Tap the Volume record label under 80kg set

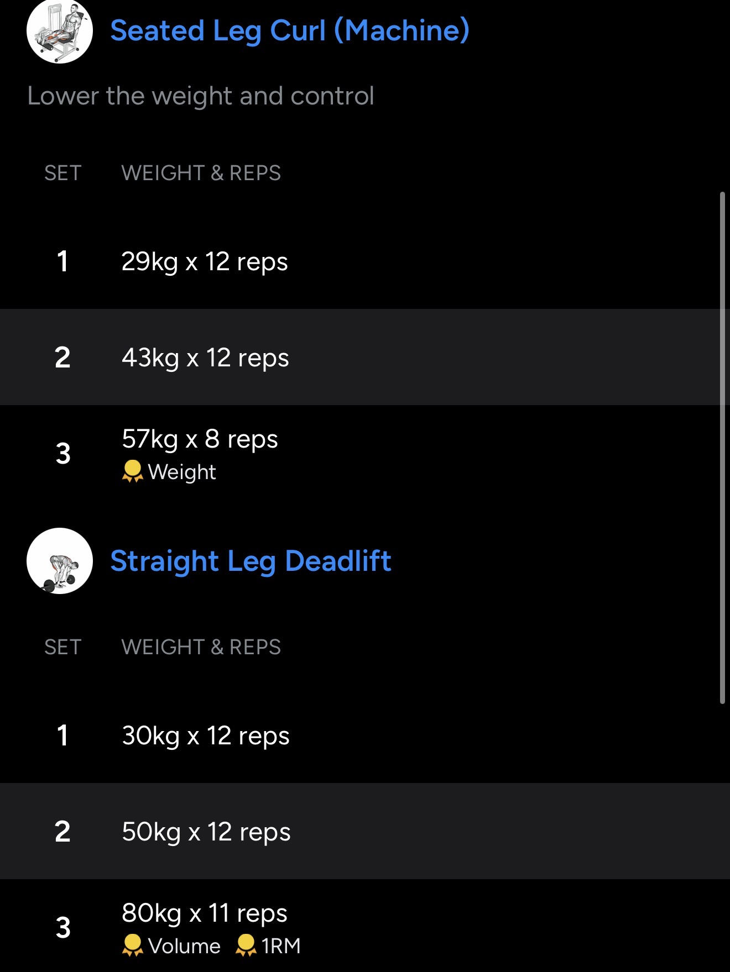pos(184,946)
